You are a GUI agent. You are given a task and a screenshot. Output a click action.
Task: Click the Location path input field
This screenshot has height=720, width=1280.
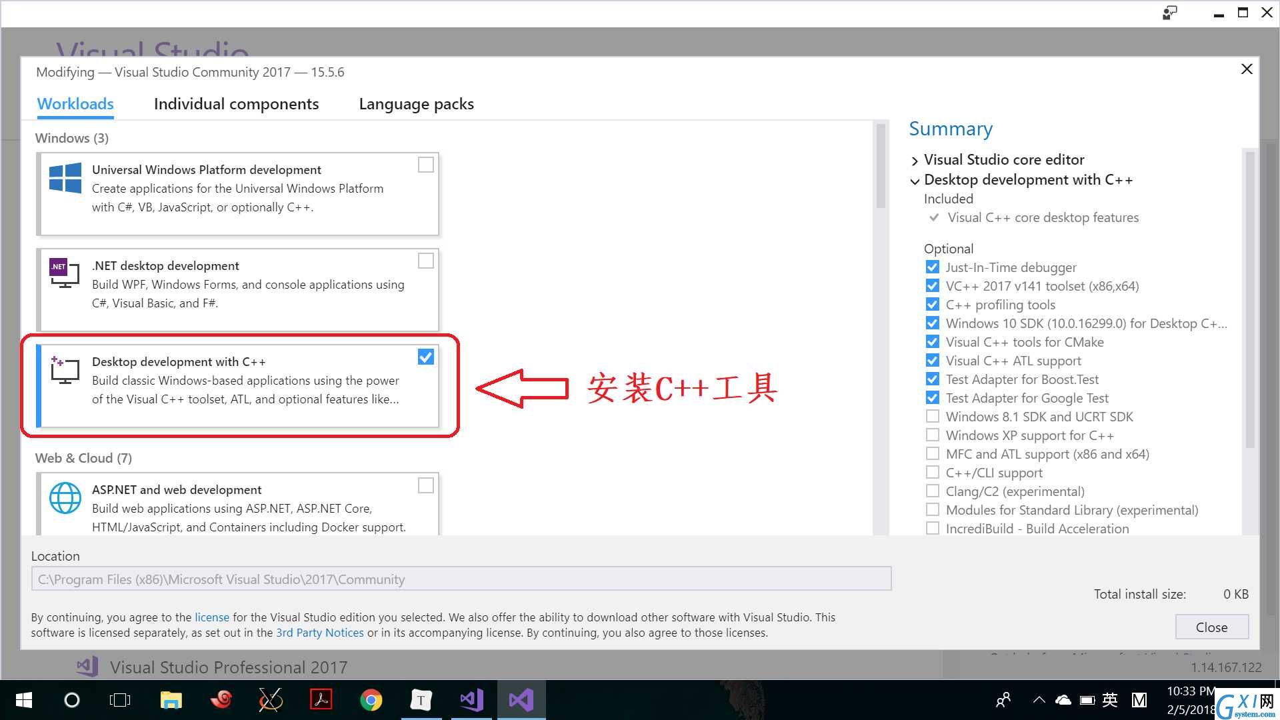click(461, 579)
